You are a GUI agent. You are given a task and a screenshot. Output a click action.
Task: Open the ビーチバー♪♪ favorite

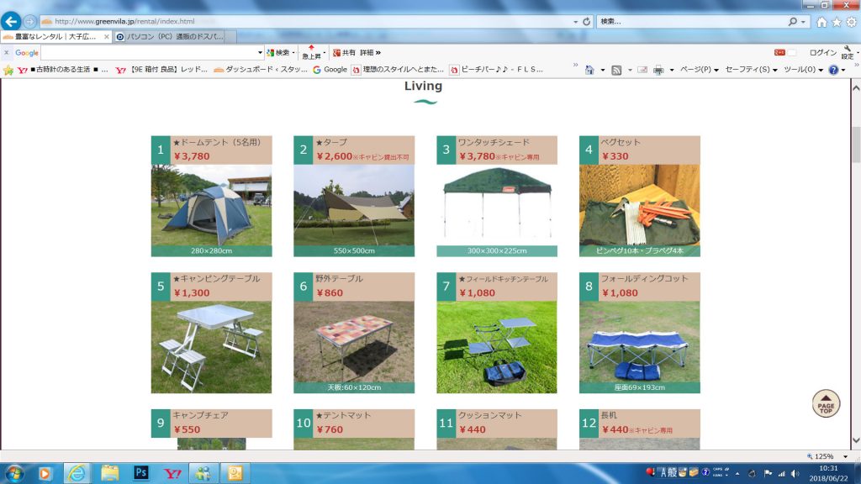point(496,70)
